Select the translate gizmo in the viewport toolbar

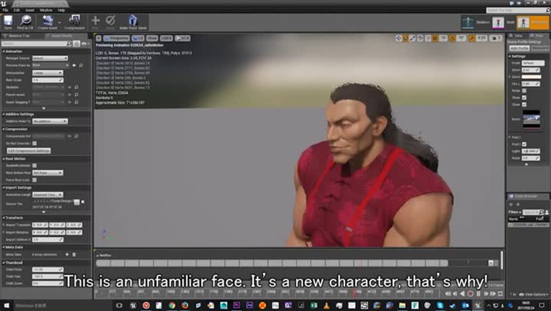point(399,38)
